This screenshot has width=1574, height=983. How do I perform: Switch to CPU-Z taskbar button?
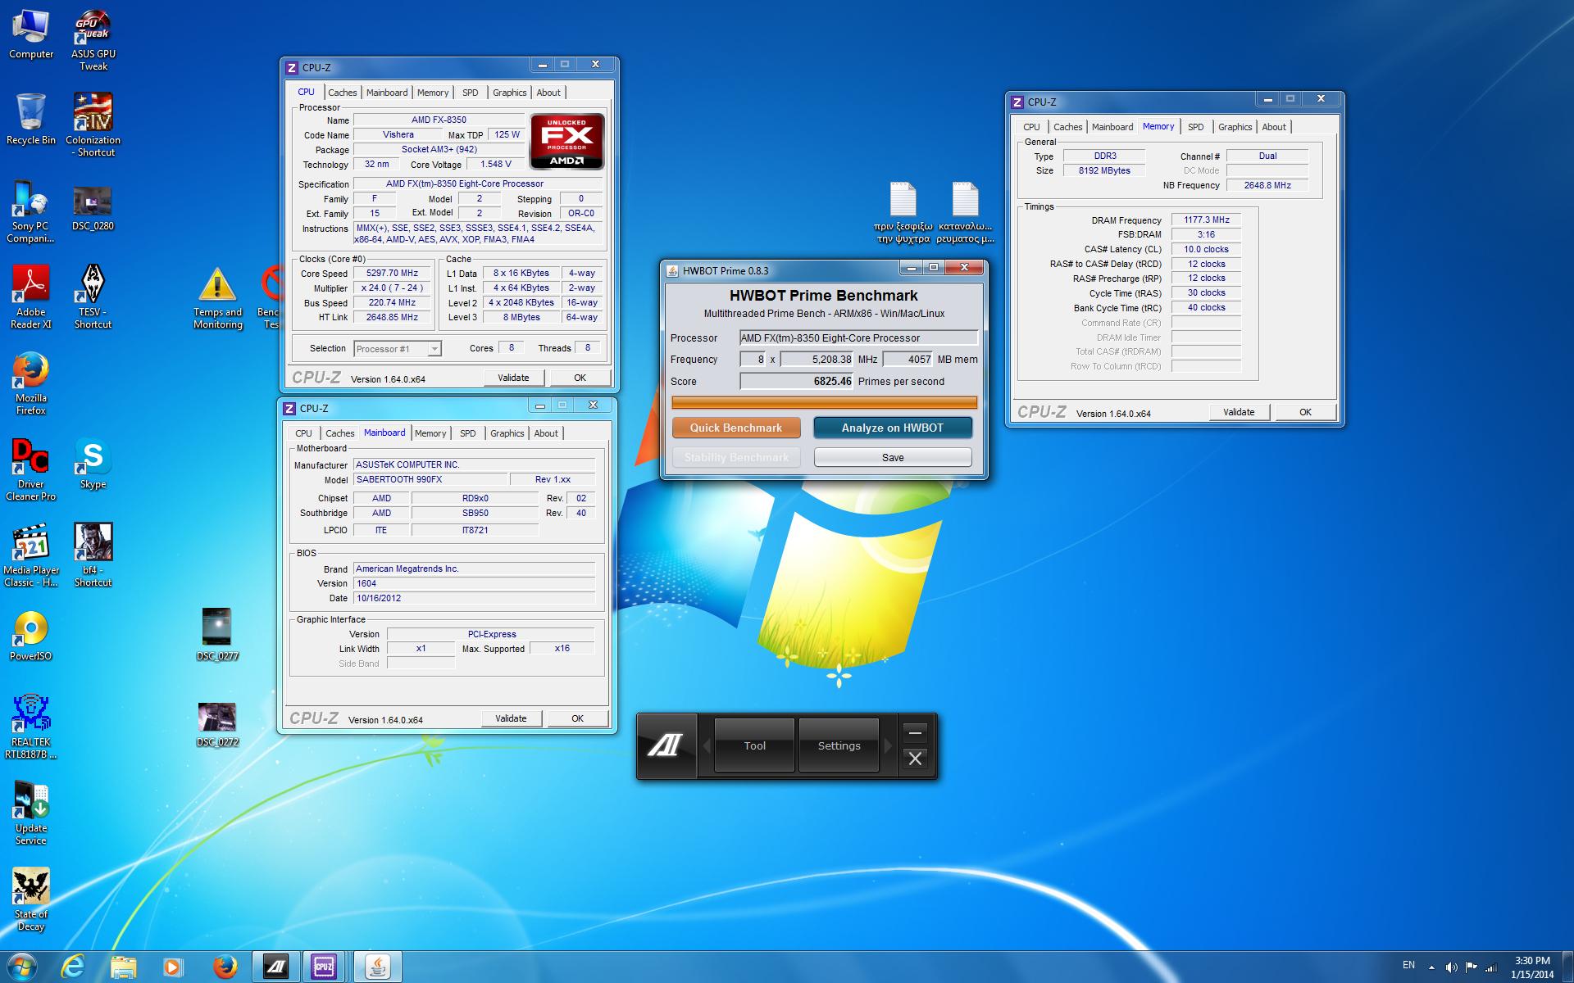(325, 967)
